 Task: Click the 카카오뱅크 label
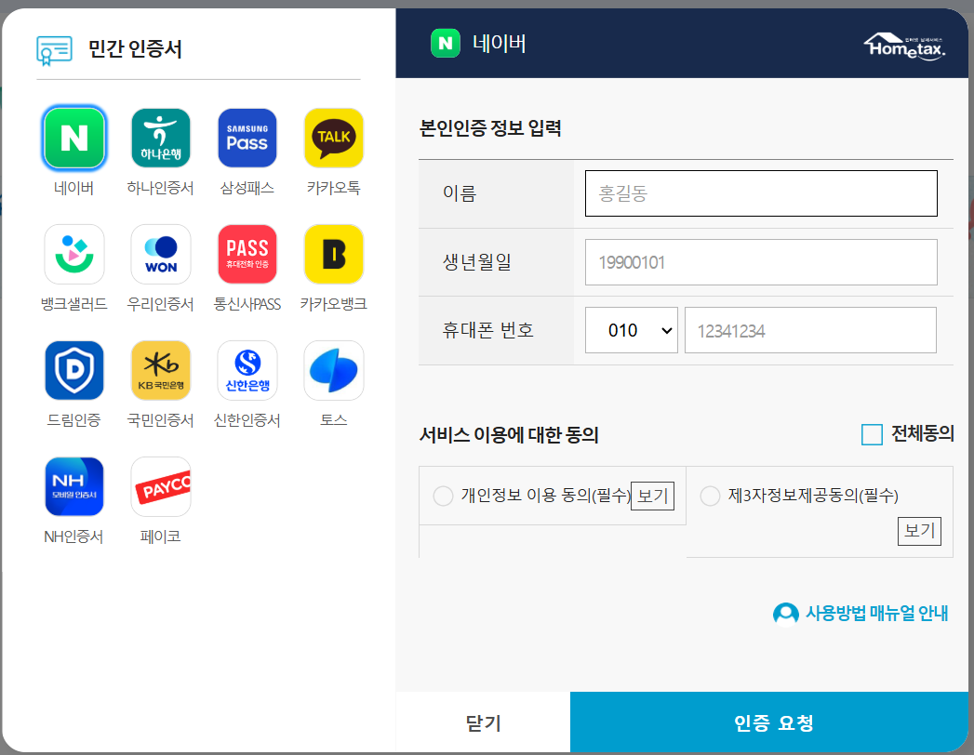[334, 304]
